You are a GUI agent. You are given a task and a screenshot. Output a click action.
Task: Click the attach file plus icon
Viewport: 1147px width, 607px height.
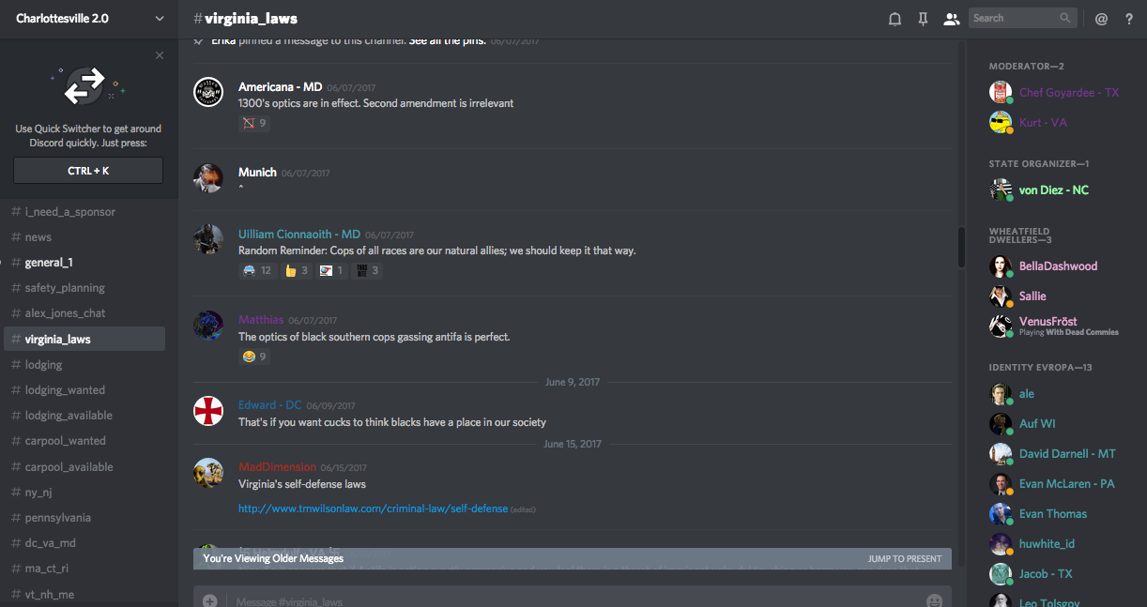tap(210, 600)
